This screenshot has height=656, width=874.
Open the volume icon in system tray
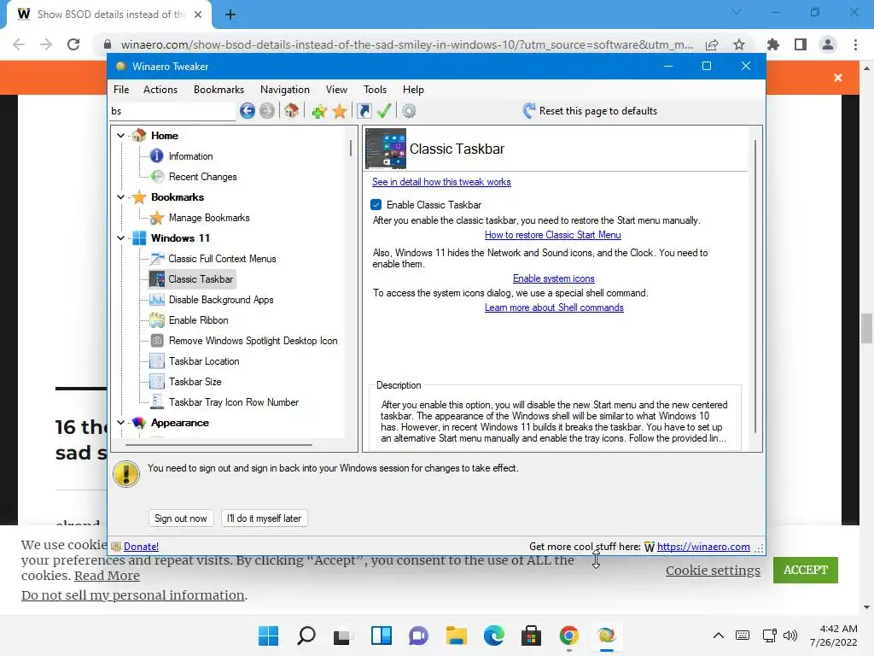coord(790,635)
